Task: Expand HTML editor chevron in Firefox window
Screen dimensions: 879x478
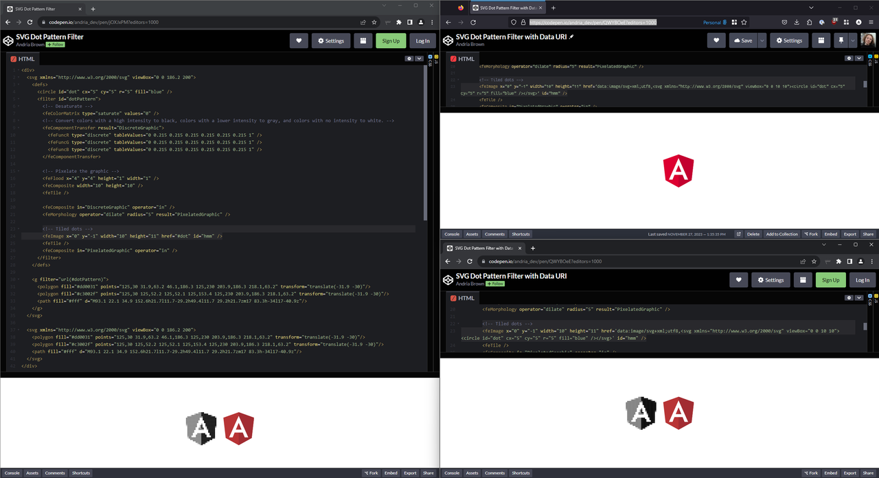Action: 858,58
